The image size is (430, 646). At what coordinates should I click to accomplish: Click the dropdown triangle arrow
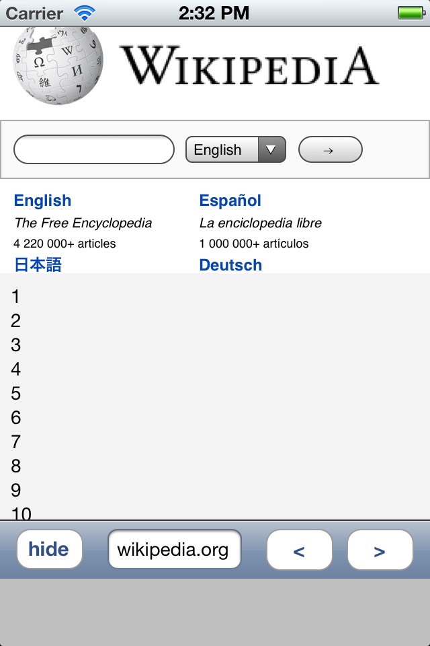tap(271, 149)
